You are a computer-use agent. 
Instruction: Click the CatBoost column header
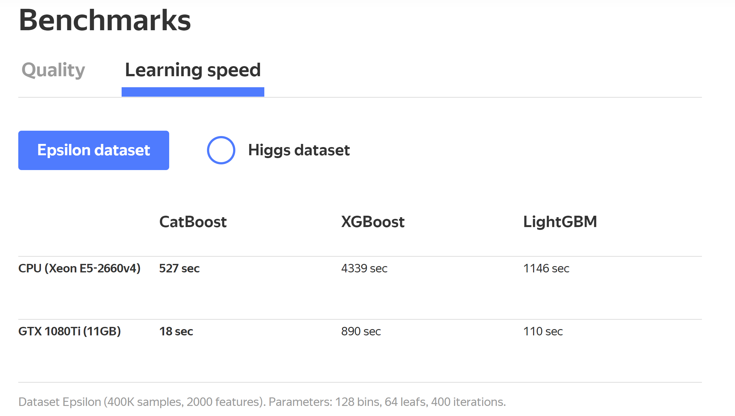point(193,222)
